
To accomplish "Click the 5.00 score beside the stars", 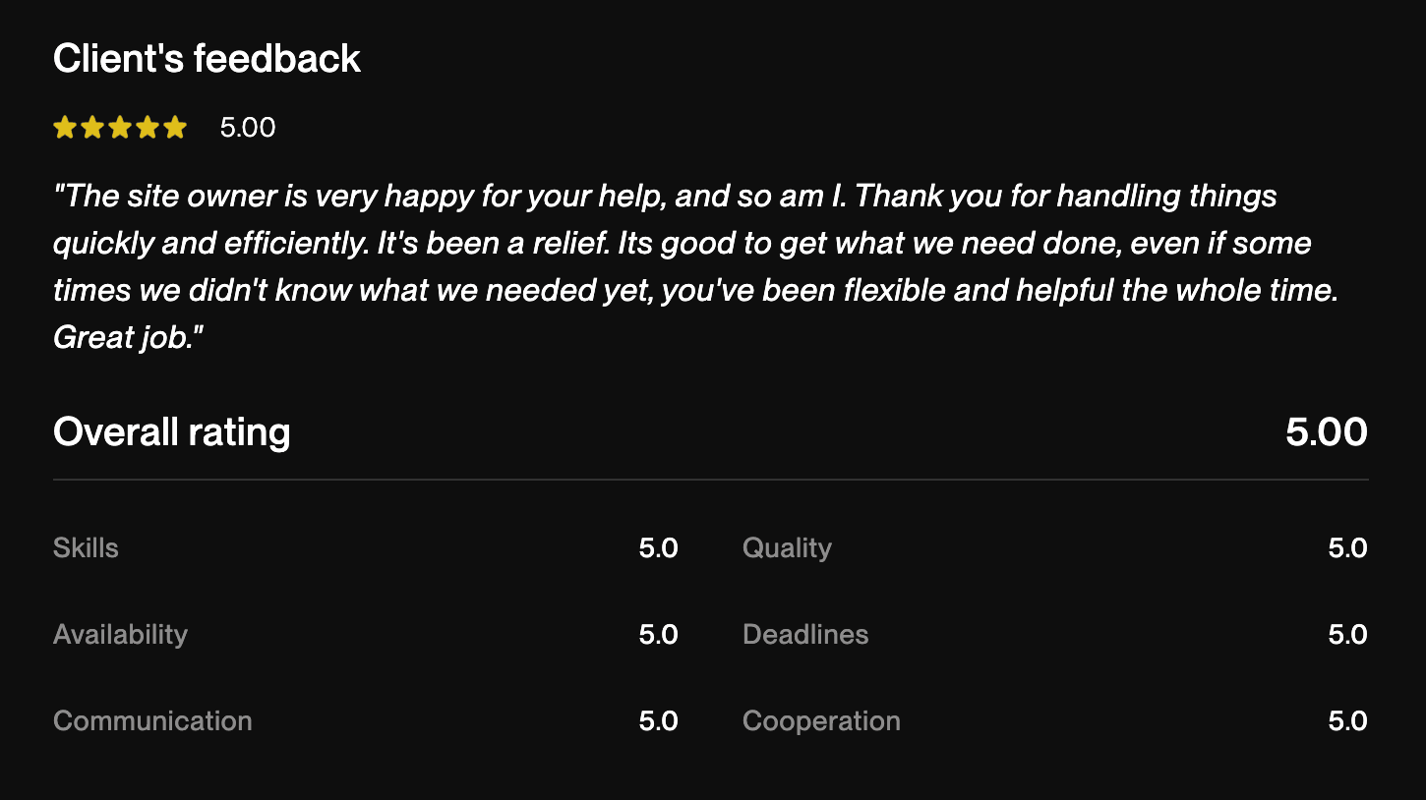I will [248, 128].
